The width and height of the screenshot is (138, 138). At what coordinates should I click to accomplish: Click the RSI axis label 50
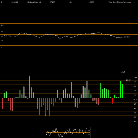click(2, 36)
